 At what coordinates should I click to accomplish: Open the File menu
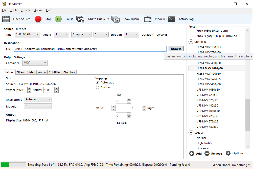point(4,10)
